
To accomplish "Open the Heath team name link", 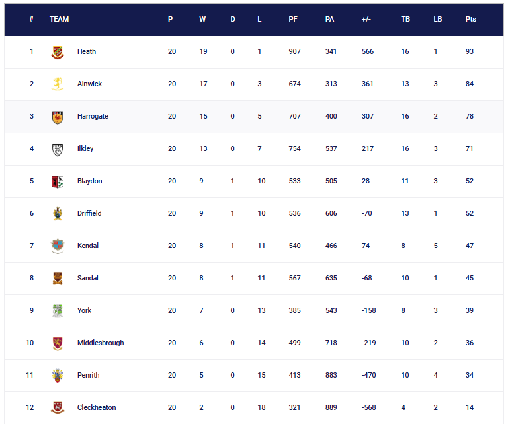I will point(87,52).
